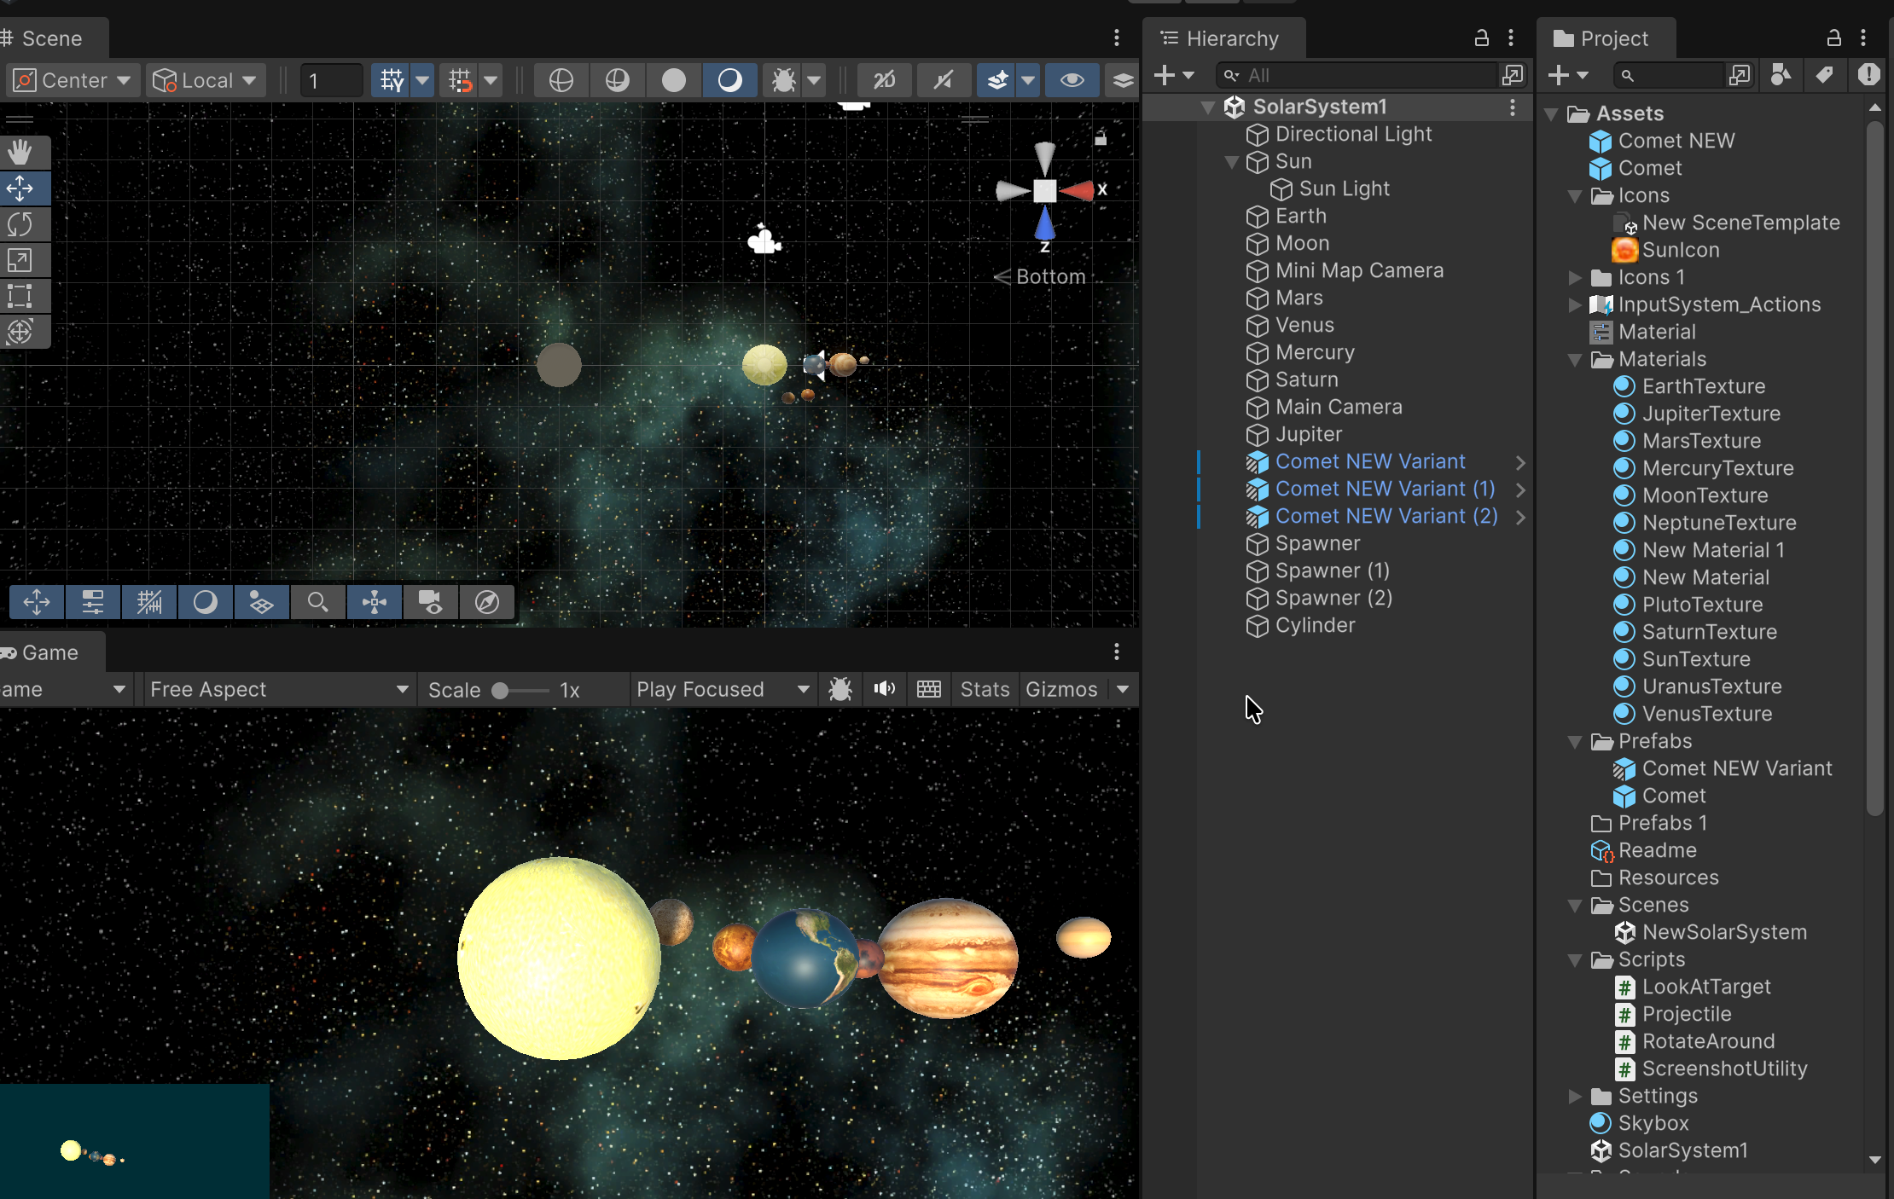This screenshot has height=1199, width=1894.
Task: Select the Scale tool
Action: [x=20, y=260]
